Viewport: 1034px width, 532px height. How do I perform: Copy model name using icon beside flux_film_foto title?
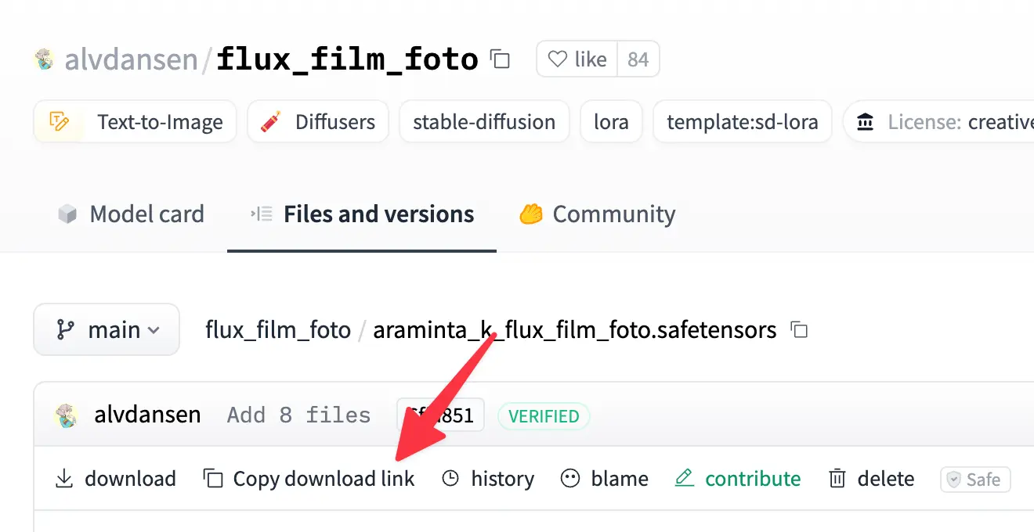coord(500,59)
